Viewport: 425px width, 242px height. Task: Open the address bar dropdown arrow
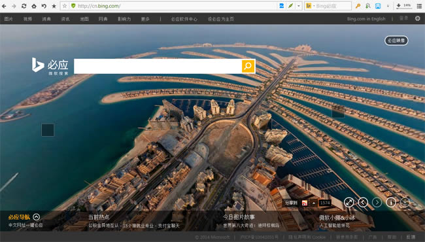click(x=299, y=6)
